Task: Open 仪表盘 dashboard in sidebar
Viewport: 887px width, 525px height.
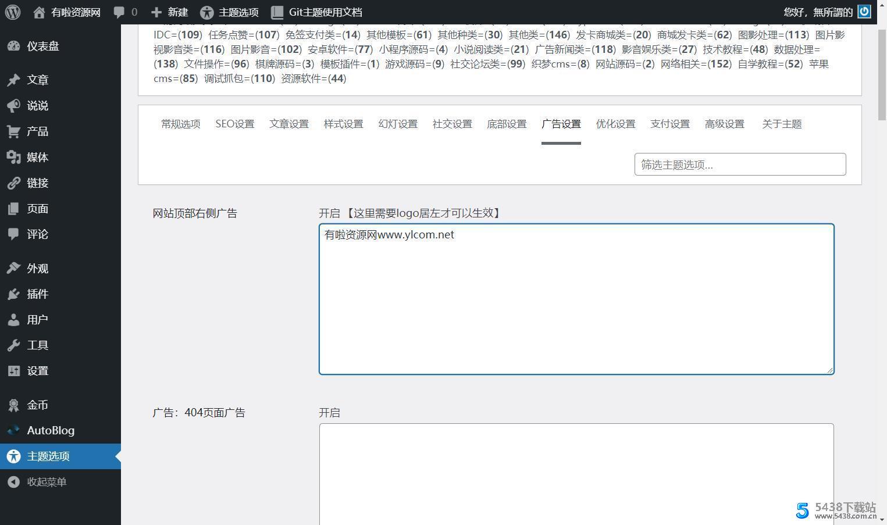Action: (42, 46)
